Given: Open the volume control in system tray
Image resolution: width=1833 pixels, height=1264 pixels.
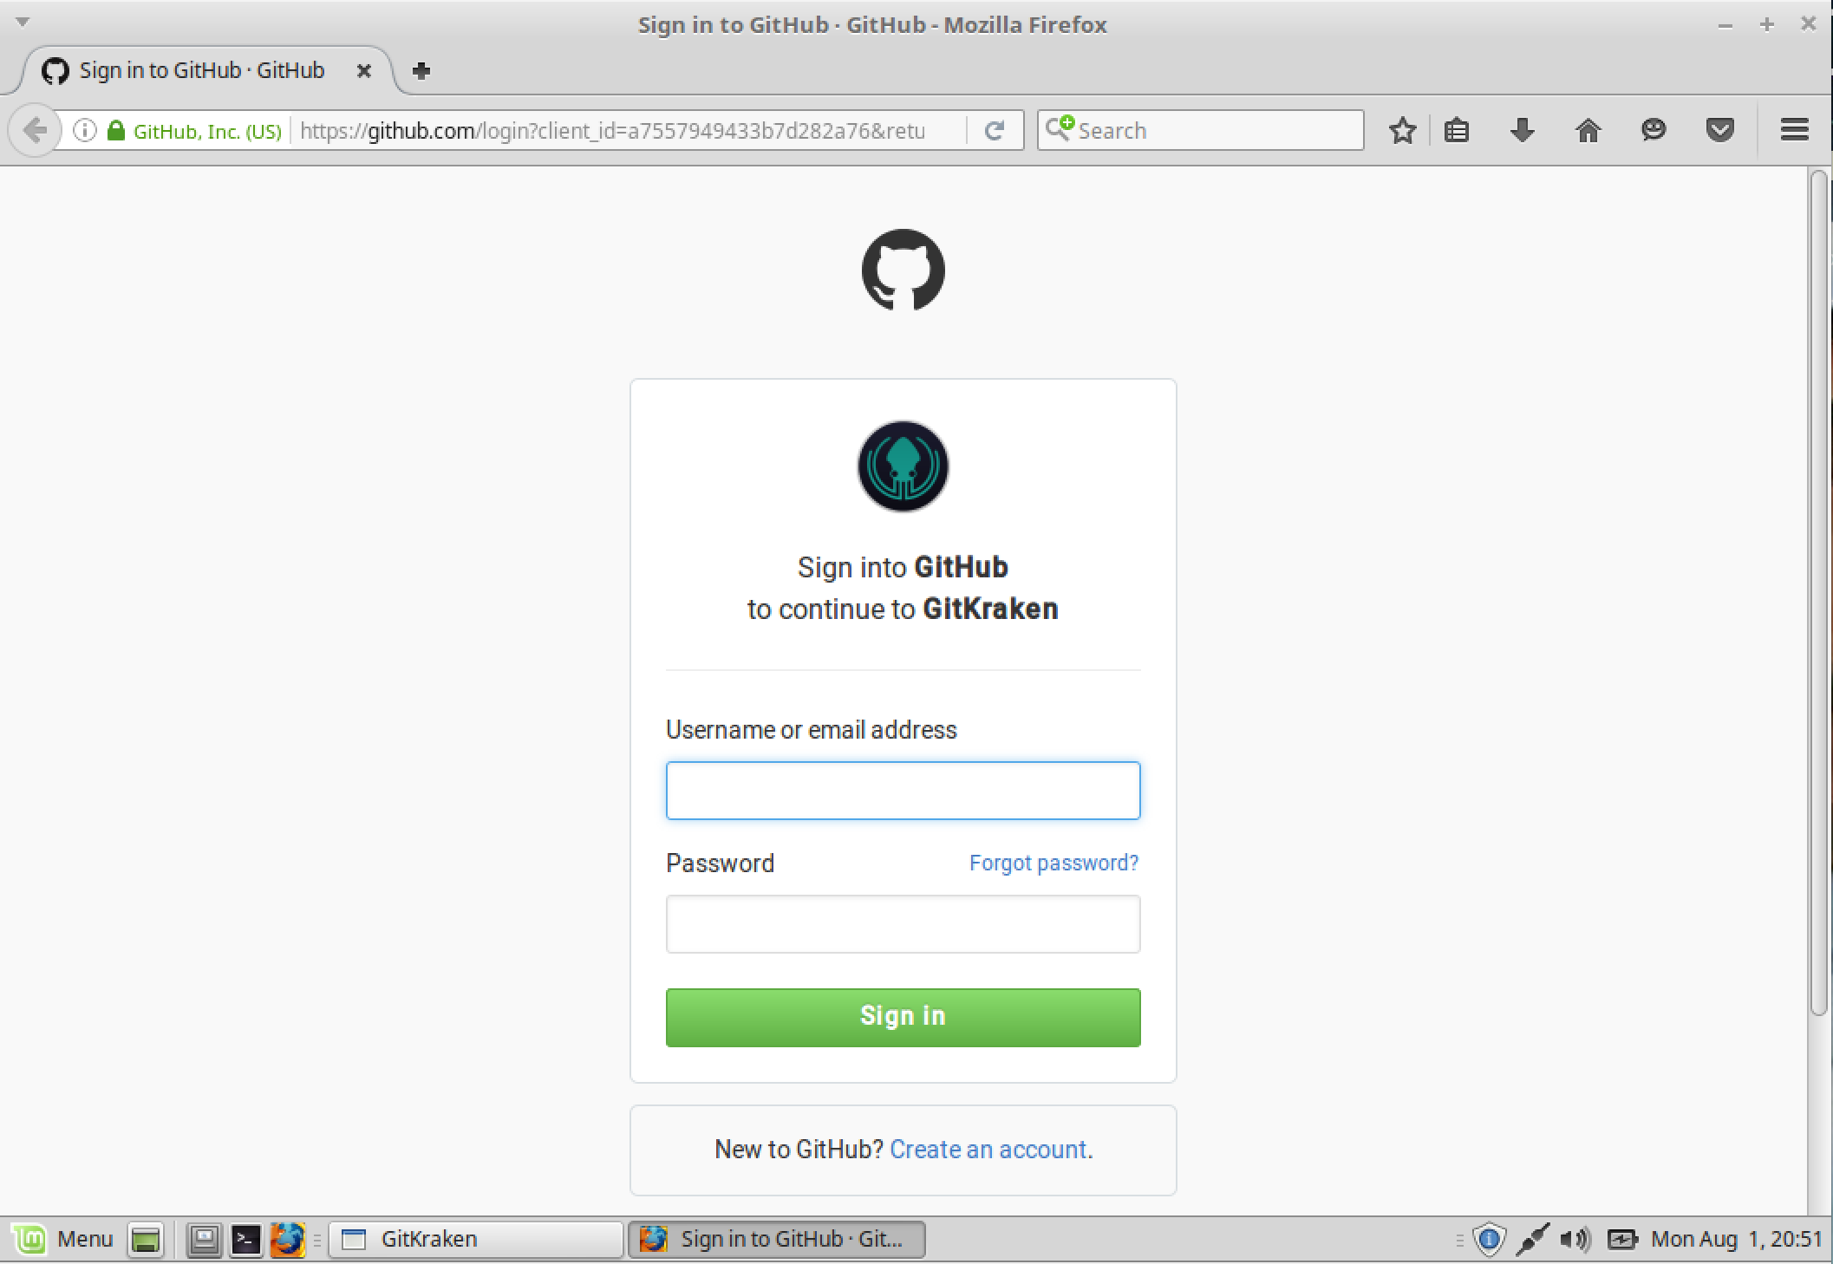Looking at the screenshot, I should point(1575,1240).
